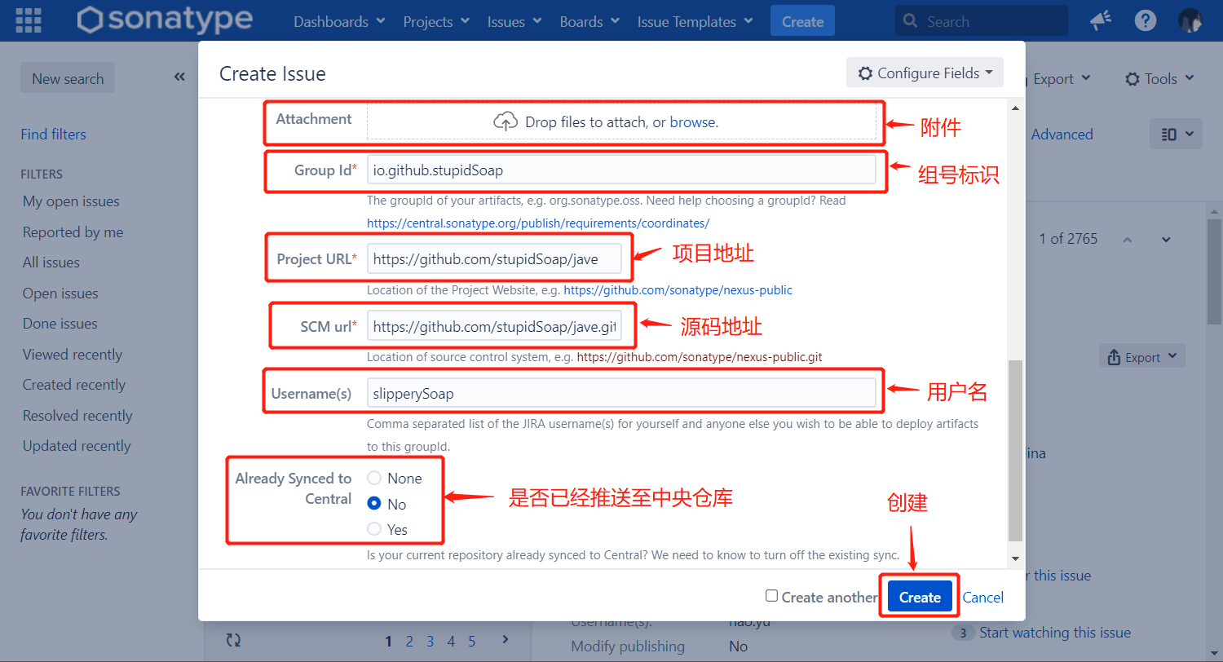Expand the Projects menu
1223x662 pixels.
click(x=436, y=21)
